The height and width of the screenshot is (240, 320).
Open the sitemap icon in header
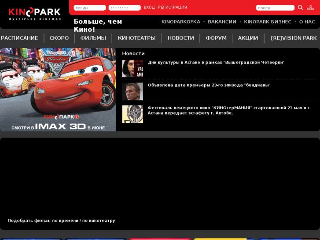coord(310,8)
